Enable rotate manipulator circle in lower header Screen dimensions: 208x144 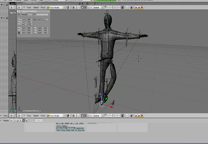(88, 116)
